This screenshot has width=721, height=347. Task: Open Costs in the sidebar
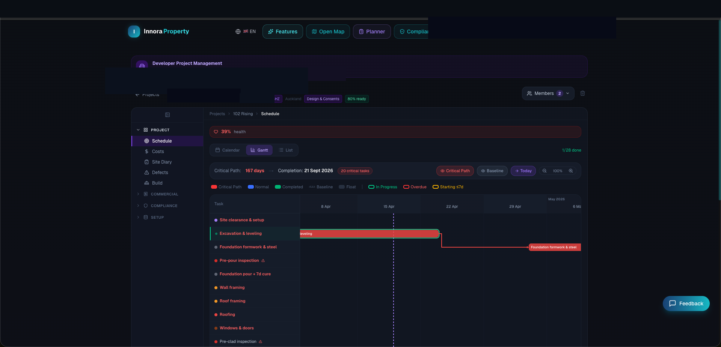pos(167,152)
